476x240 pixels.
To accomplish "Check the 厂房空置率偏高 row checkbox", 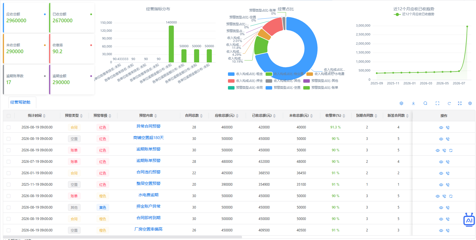I will pos(9,230).
